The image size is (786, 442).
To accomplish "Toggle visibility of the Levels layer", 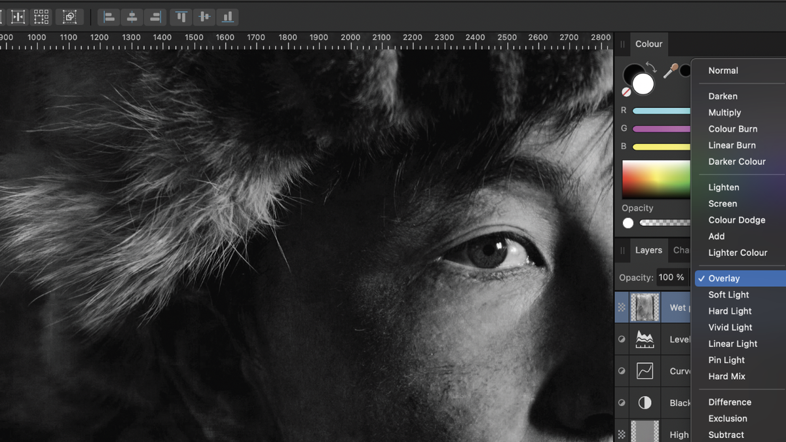I will click(622, 339).
